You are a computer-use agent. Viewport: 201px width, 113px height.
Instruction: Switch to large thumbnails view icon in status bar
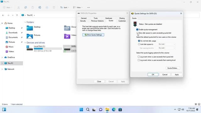(x=199, y=104)
